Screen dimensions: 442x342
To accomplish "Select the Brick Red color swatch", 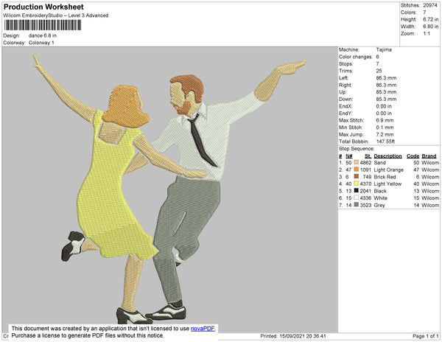I will (x=357, y=176).
